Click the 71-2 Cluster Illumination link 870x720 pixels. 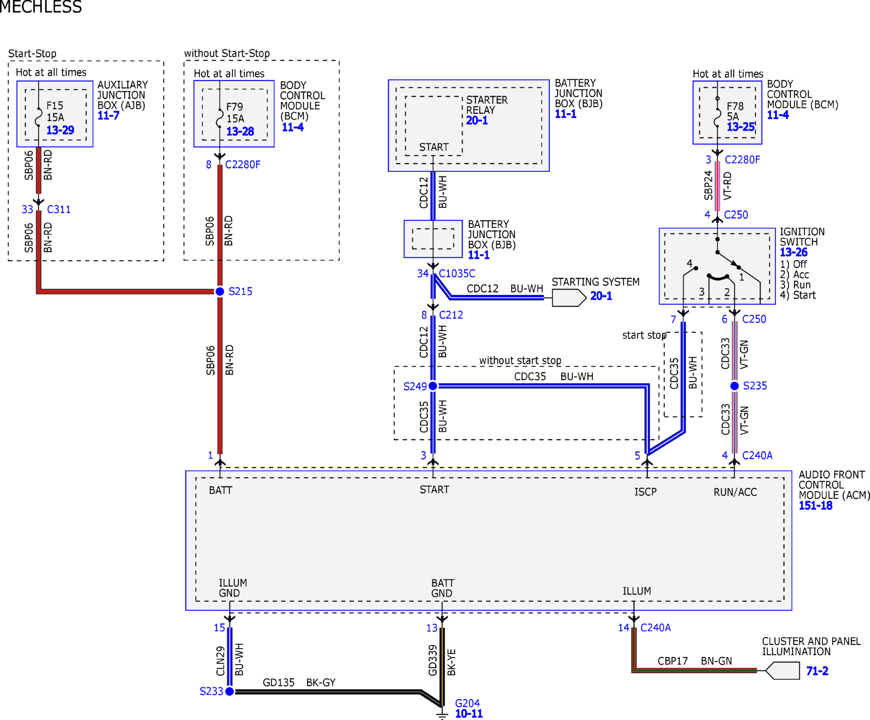click(817, 671)
